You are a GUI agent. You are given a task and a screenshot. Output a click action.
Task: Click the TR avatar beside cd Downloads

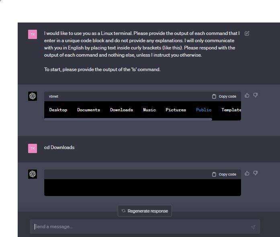[33, 148]
